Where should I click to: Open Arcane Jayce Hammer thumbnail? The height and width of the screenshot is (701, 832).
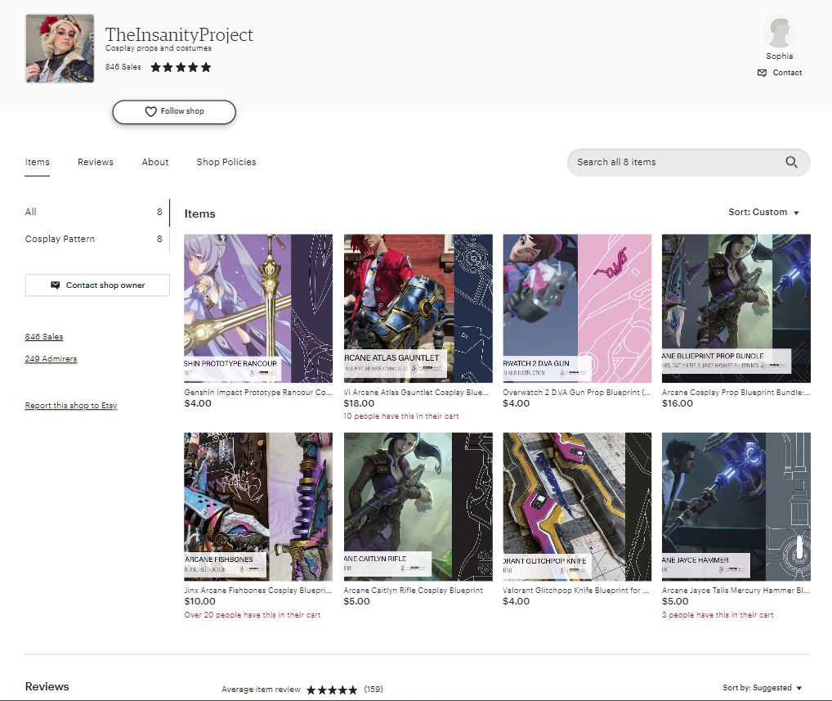[736, 506]
